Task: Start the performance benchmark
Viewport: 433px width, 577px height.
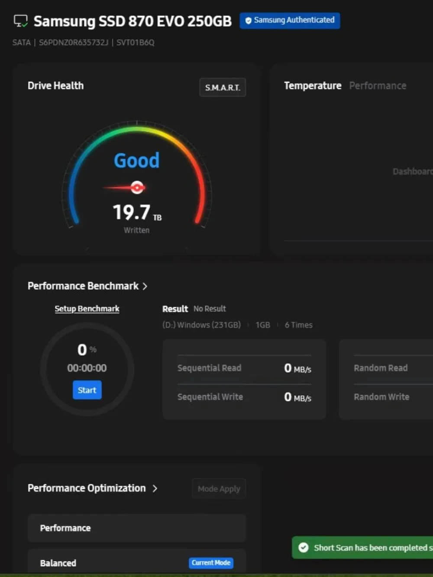Action: (x=87, y=390)
